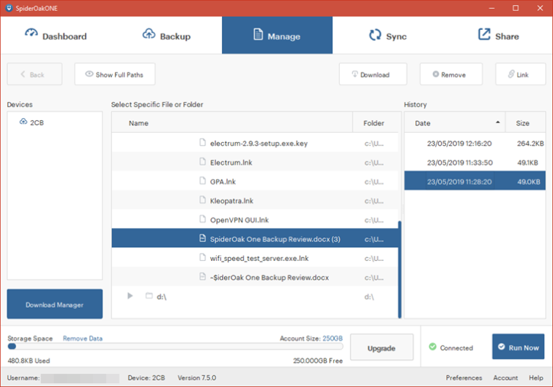Click the icon beside ~$iderOak One Backup Review.docx
Viewport: 553px width, 387px height.
tap(202, 276)
